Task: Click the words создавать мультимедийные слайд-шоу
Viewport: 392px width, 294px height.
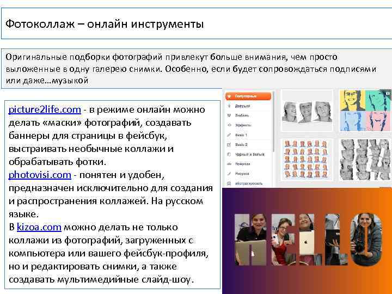Action: [x=101, y=279]
